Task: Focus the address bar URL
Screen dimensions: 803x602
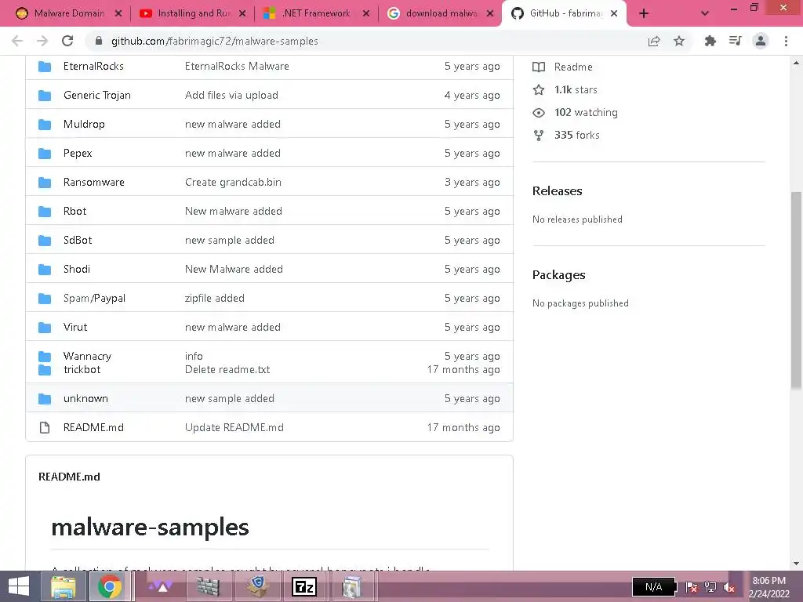Action: (215, 41)
